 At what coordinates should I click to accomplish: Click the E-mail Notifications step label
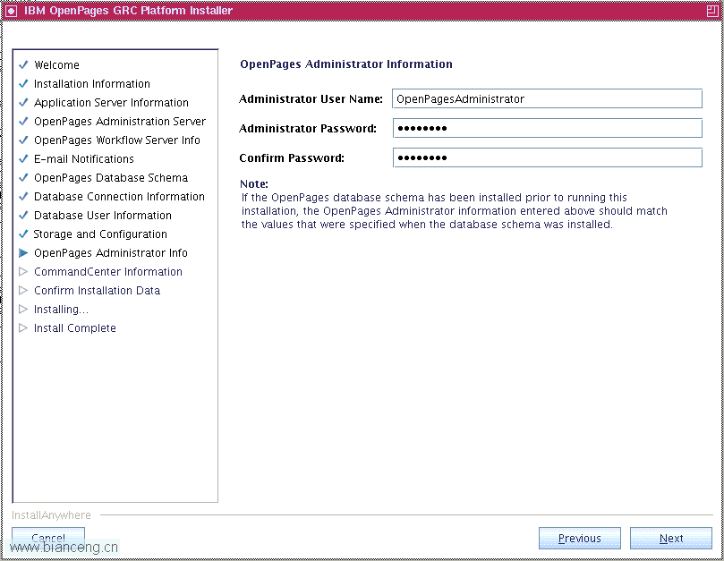click(x=84, y=159)
